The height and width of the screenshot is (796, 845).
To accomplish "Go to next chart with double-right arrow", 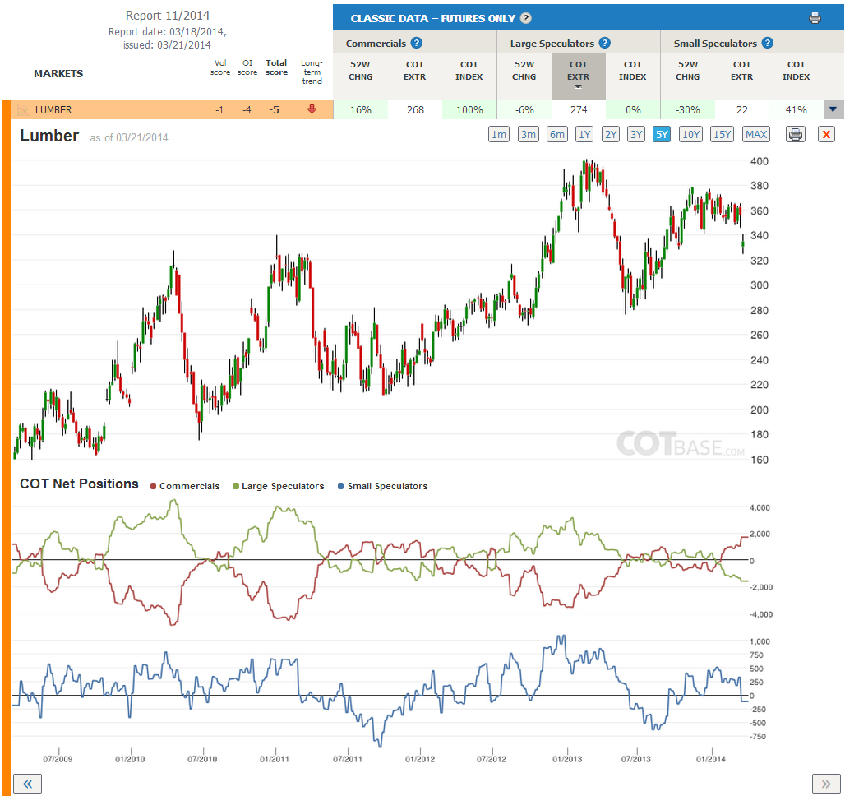I will tap(826, 784).
